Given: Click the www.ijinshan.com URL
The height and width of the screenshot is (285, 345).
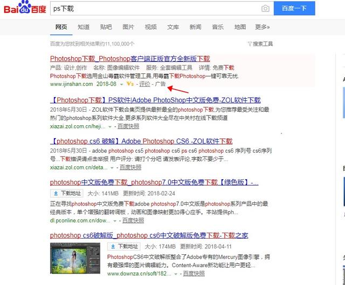Looking at the screenshot, I should click(x=72, y=84).
